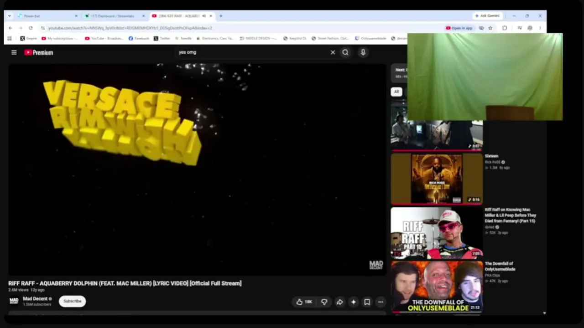The image size is (584, 328).
Task: Open the Chrome apps grid shortcut
Action: pos(10,39)
